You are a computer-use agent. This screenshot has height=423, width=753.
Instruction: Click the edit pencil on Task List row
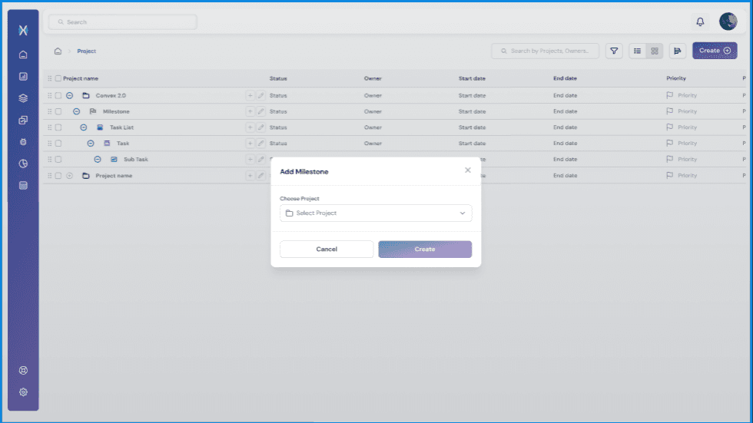260,127
